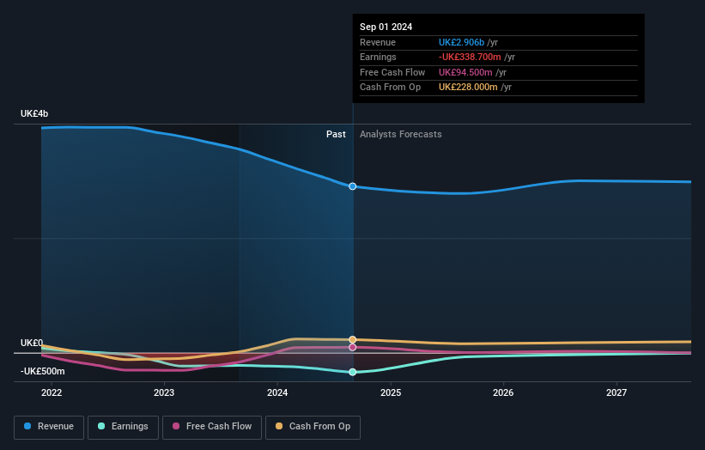
Task: Click the Sep 01 2024 tooltip date
Action: [386, 27]
